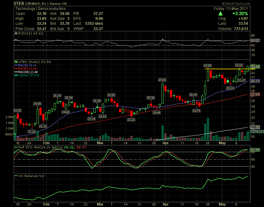264x207 pixels.
Task: Click the 26.39 high price annotation
Action: click(x=57, y=96)
